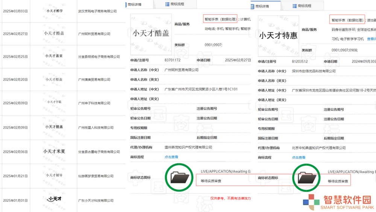Select the 深圳市龙岗区园山街道 address text
Viewport: 376px width, 212px height.
coord(334,90)
